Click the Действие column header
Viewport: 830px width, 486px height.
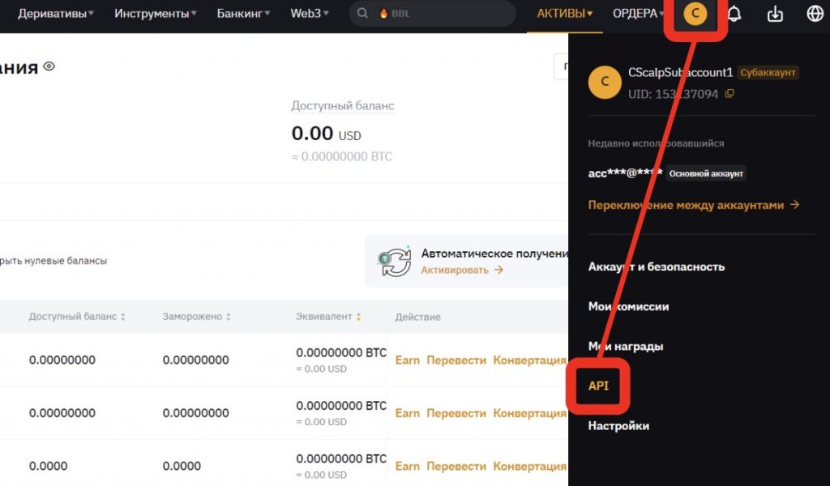tap(417, 317)
